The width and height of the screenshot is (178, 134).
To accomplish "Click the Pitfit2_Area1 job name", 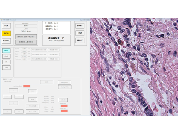I will pos(26,31).
